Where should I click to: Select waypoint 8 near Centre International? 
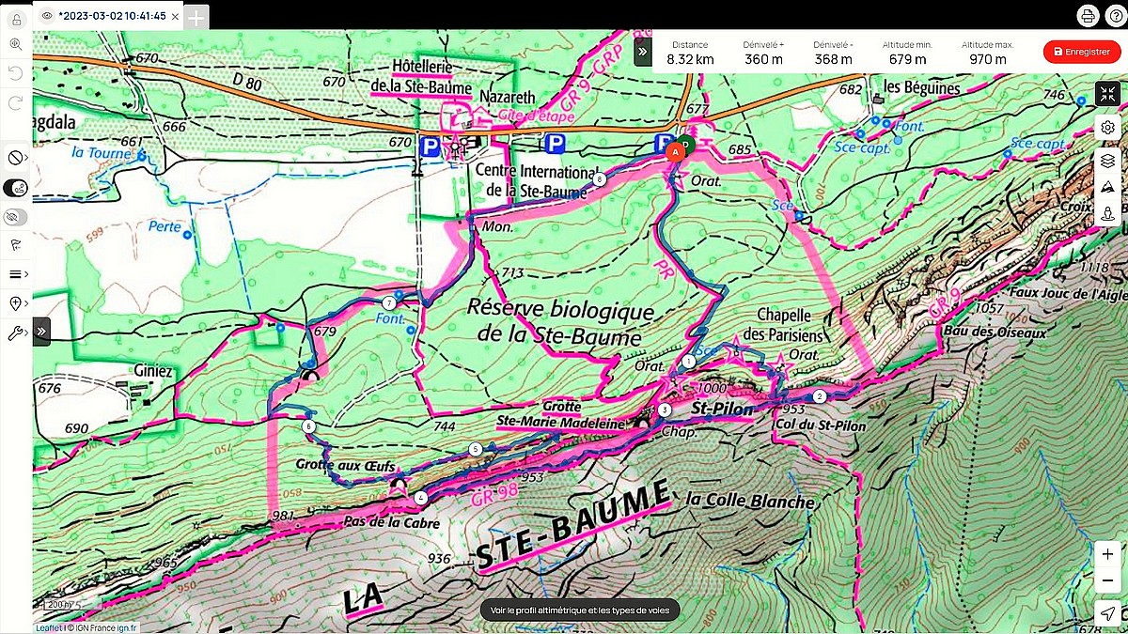[599, 178]
